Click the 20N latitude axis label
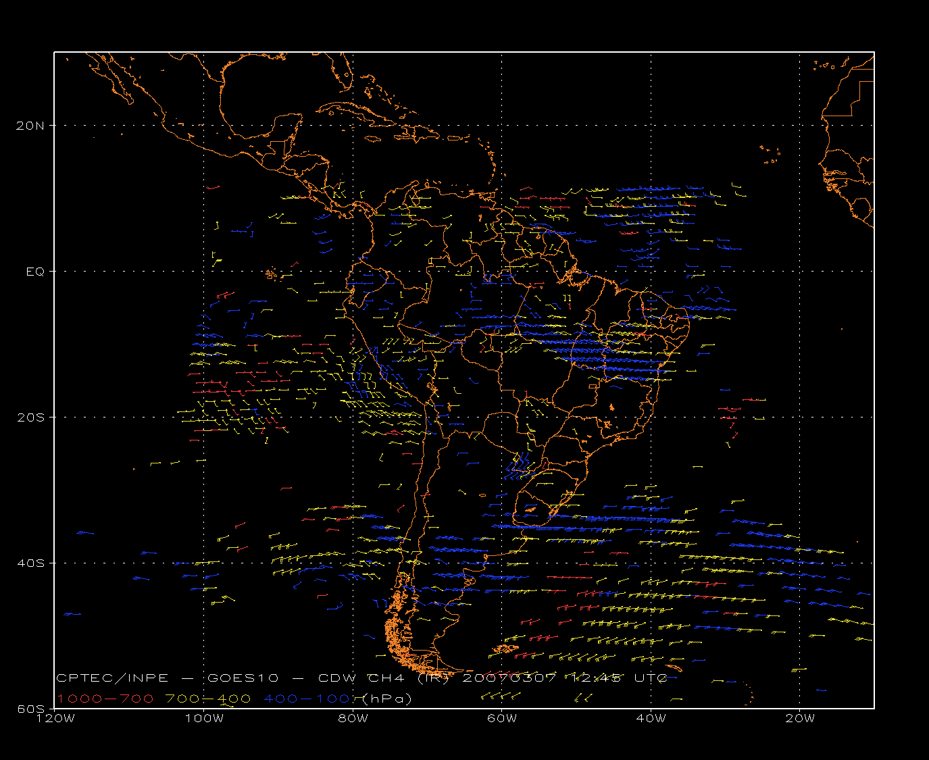 pyautogui.click(x=32, y=126)
